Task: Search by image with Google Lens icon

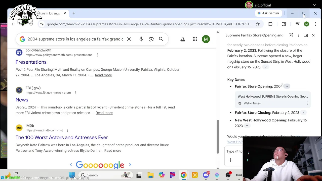Action: (x=151, y=39)
